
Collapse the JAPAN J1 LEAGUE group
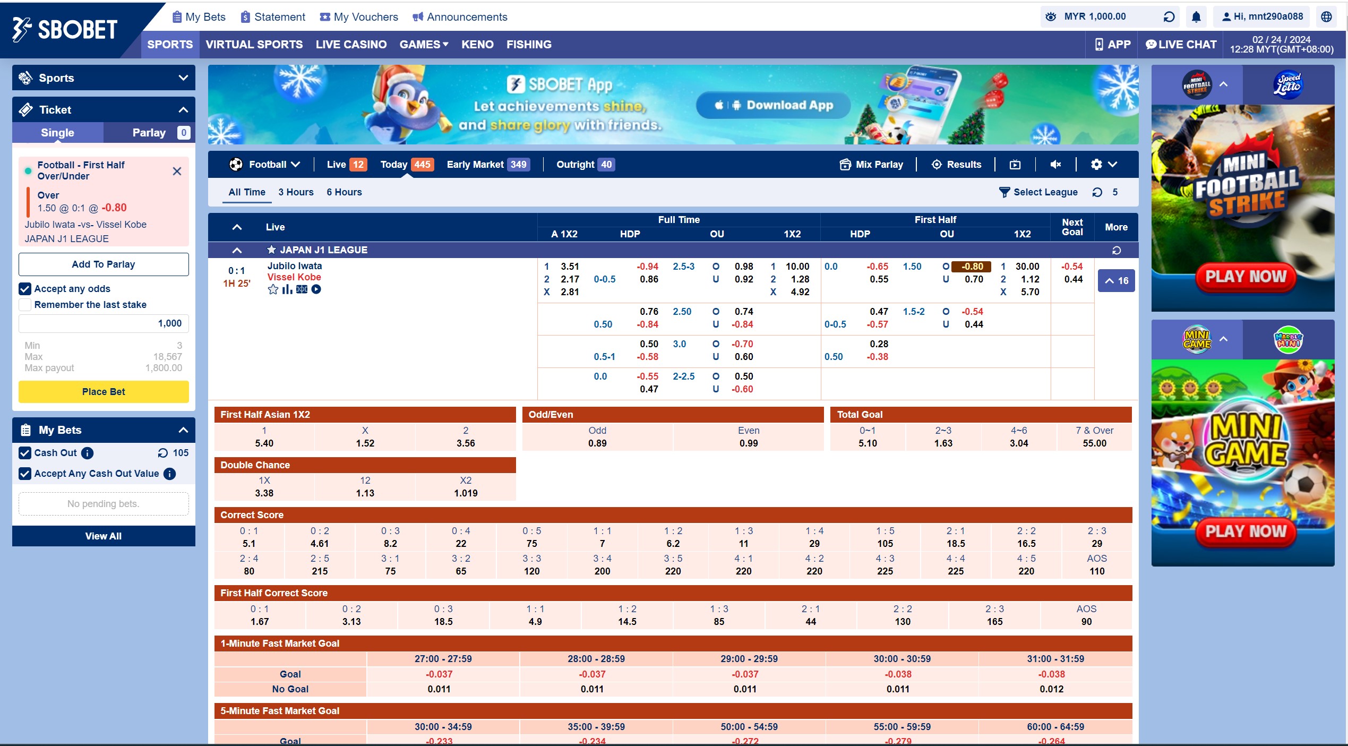[x=237, y=250]
